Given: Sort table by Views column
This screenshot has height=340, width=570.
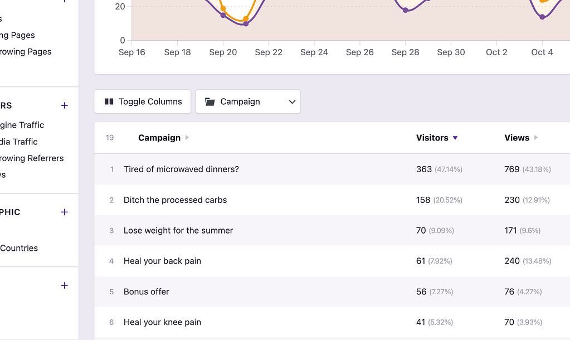Looking at the screenshot, I should click(x=517, y=138).
